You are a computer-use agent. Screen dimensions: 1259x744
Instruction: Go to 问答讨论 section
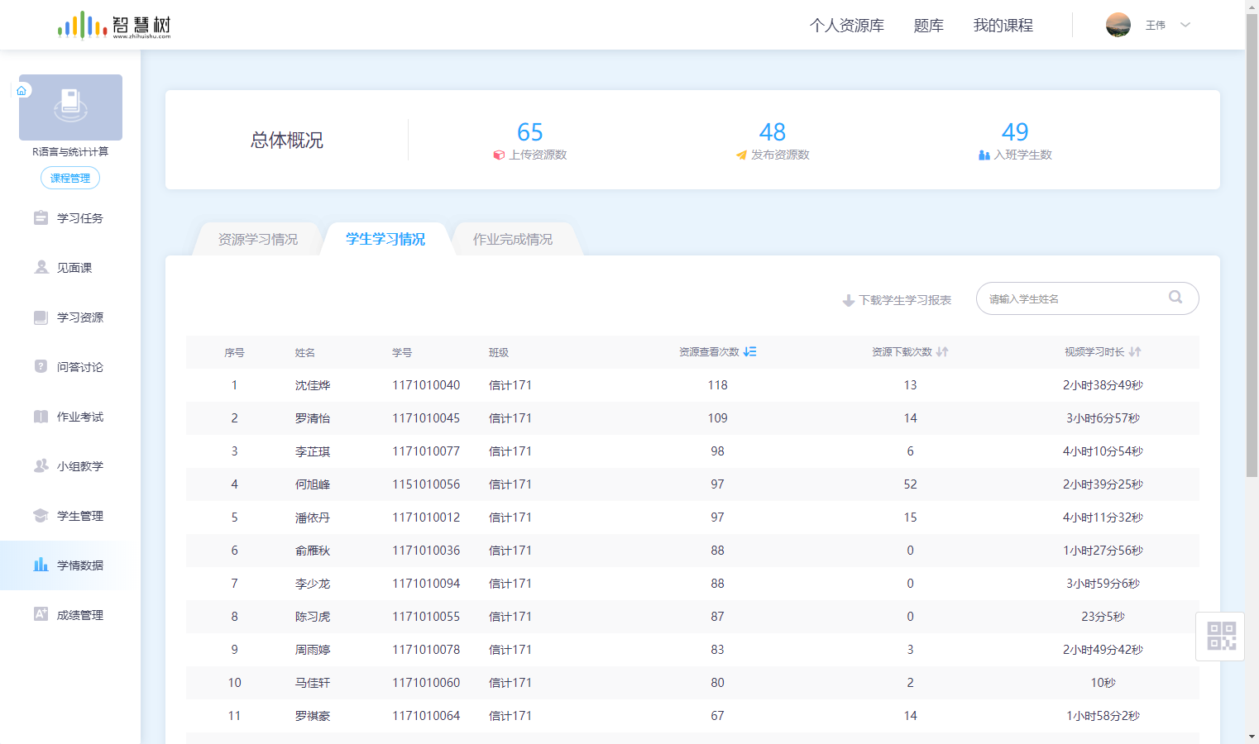[70, 366]
